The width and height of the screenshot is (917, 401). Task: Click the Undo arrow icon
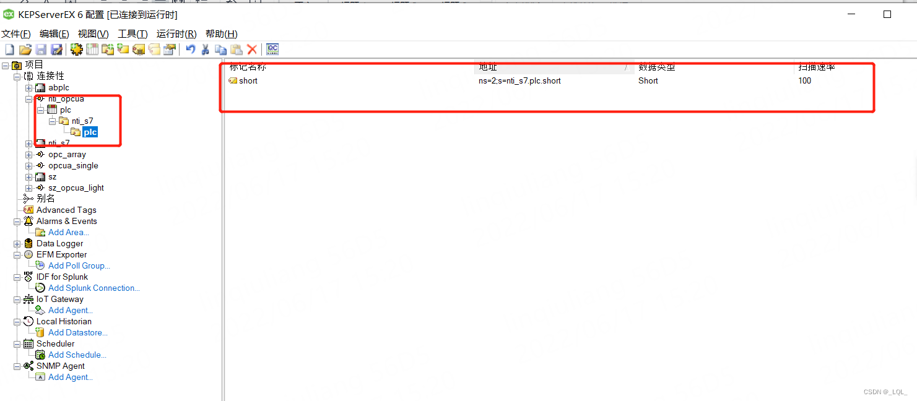click(191, 50)
